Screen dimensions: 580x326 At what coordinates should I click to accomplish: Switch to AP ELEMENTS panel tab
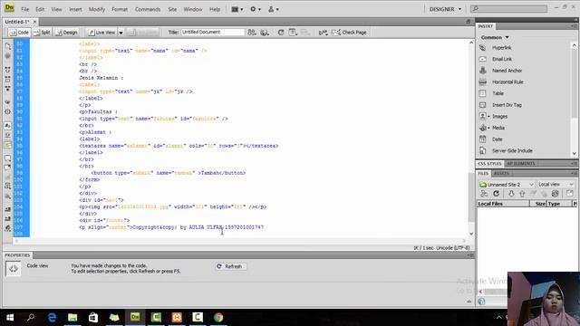point(521,163)
